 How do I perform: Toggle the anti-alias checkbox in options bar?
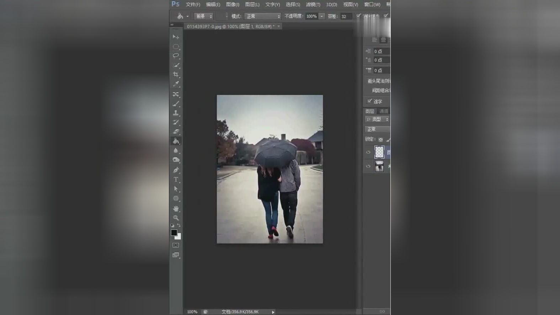point(358,16)
